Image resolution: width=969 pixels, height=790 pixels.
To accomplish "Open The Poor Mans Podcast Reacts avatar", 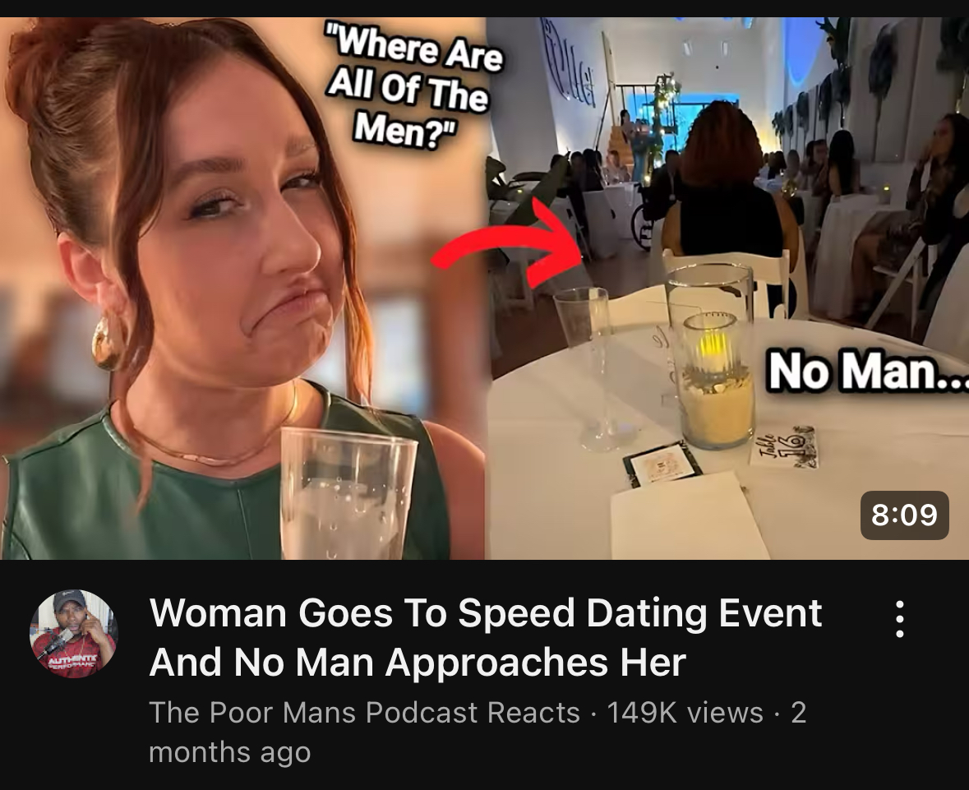I will click(x=73, y=634).
